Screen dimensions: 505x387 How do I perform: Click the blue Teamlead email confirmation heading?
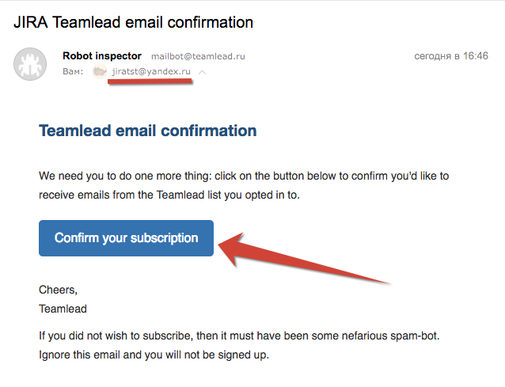pyautogui.click(x=147, y=131)
